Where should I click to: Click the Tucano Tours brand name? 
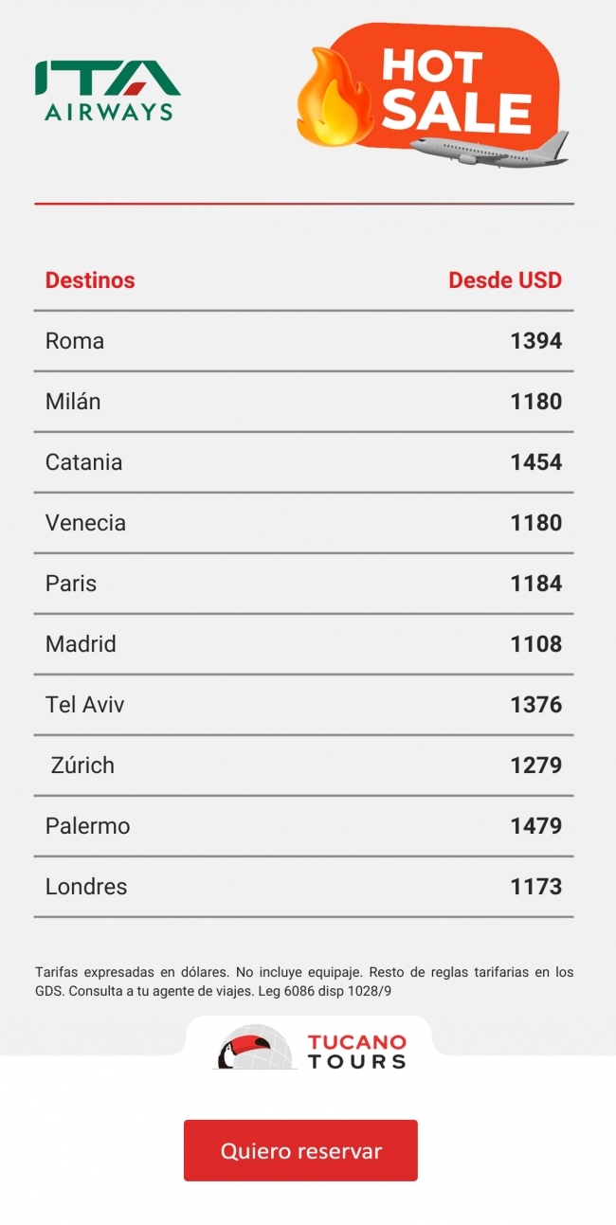(x=357, y=1052)
